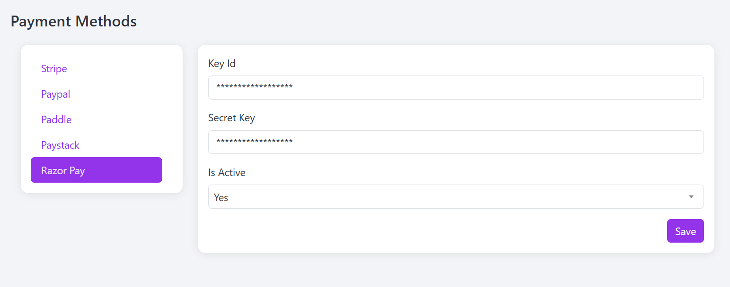The height and width of the screenshot is (287, 730).
Task: Click inside the Secret Key field
Action: 456,142
